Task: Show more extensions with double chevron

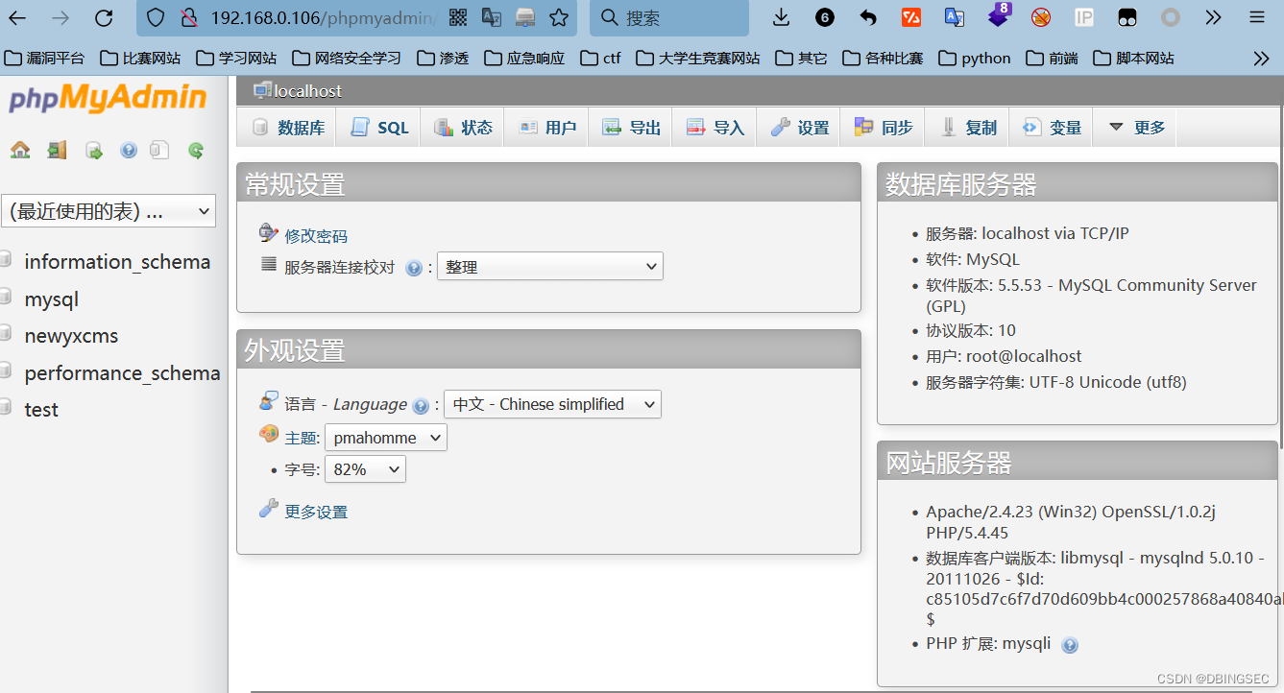Action: click(1214, 17)
